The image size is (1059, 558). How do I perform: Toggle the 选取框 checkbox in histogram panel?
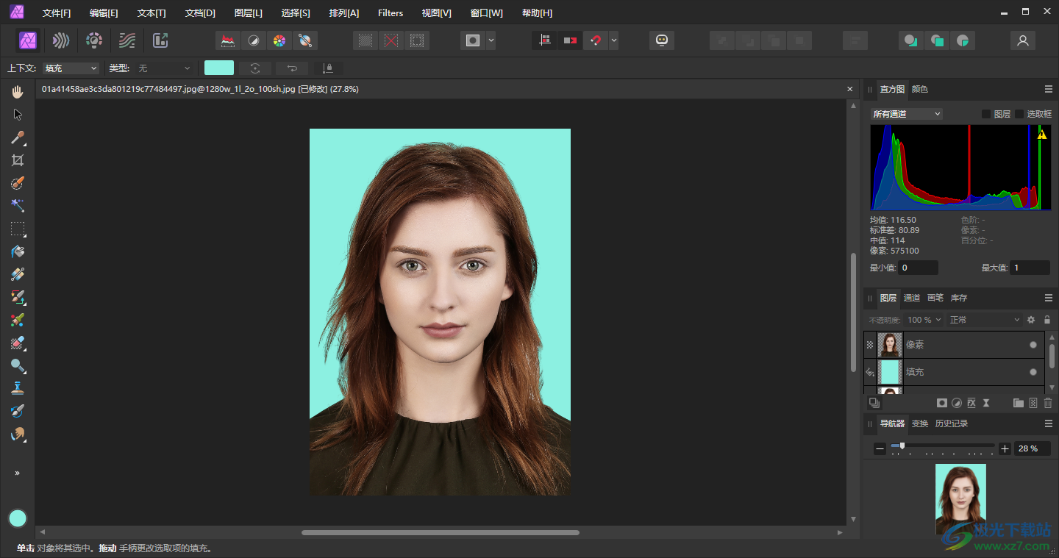coord(1019,114)
